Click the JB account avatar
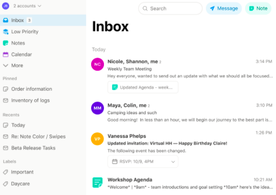This screenshot has height=195, width=276. [5, 6]
